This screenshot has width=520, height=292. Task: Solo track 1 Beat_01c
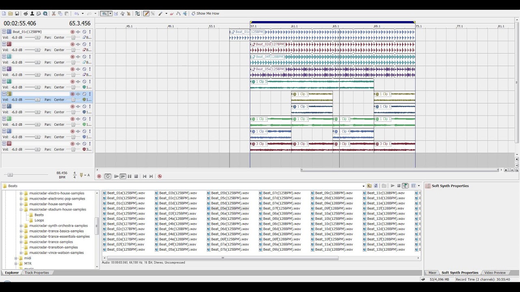click(x=90, y=32)
